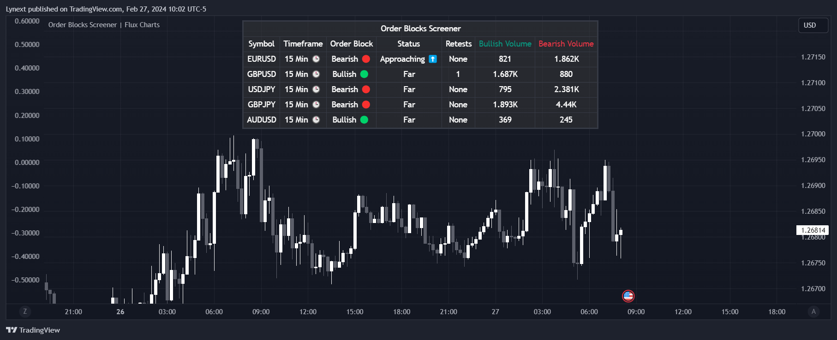Click the 1.27000 price axis label
The image size is (837, 340).
click(x=813, y=134)
